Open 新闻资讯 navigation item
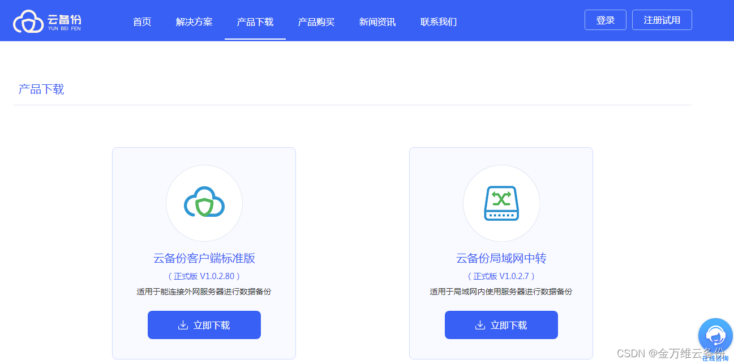Image resolution: width=734 pixels, height=364 pixels. pos(377,22)
